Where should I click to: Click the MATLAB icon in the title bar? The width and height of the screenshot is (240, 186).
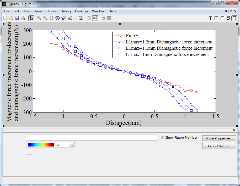pyautogui.click(x=4, y=4)
